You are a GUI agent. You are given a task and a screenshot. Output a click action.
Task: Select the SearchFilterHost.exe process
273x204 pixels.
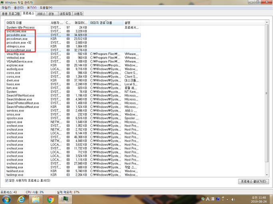[x=73, y=96]
